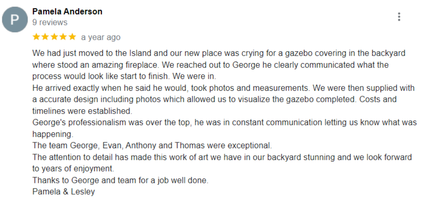Click the line listing Evan, Anthony and Thomas
This screenshot has width=422, height=198.
click(x=152, y=145)
